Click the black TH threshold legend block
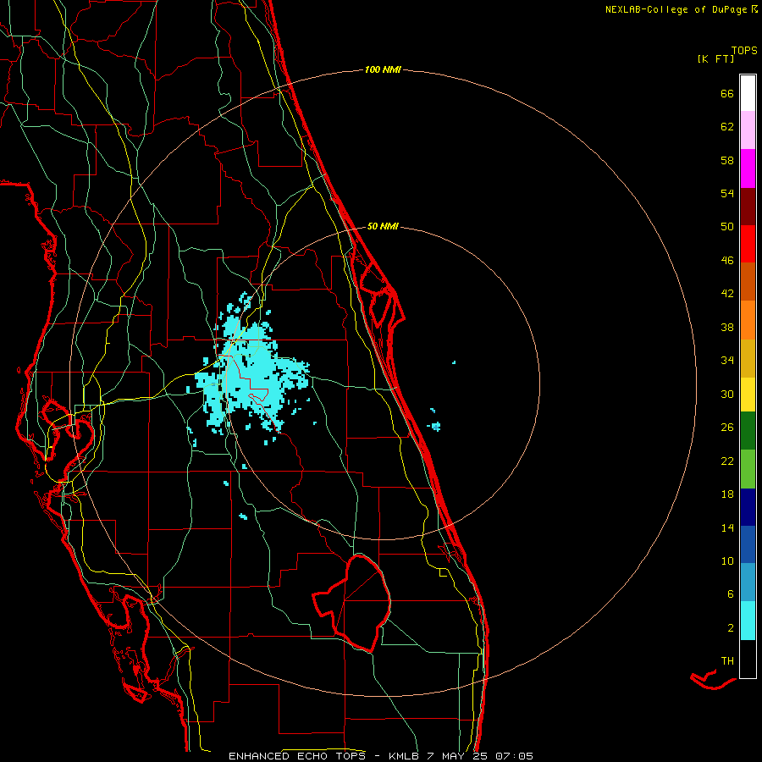762x762 pixels. coord(748,659)
